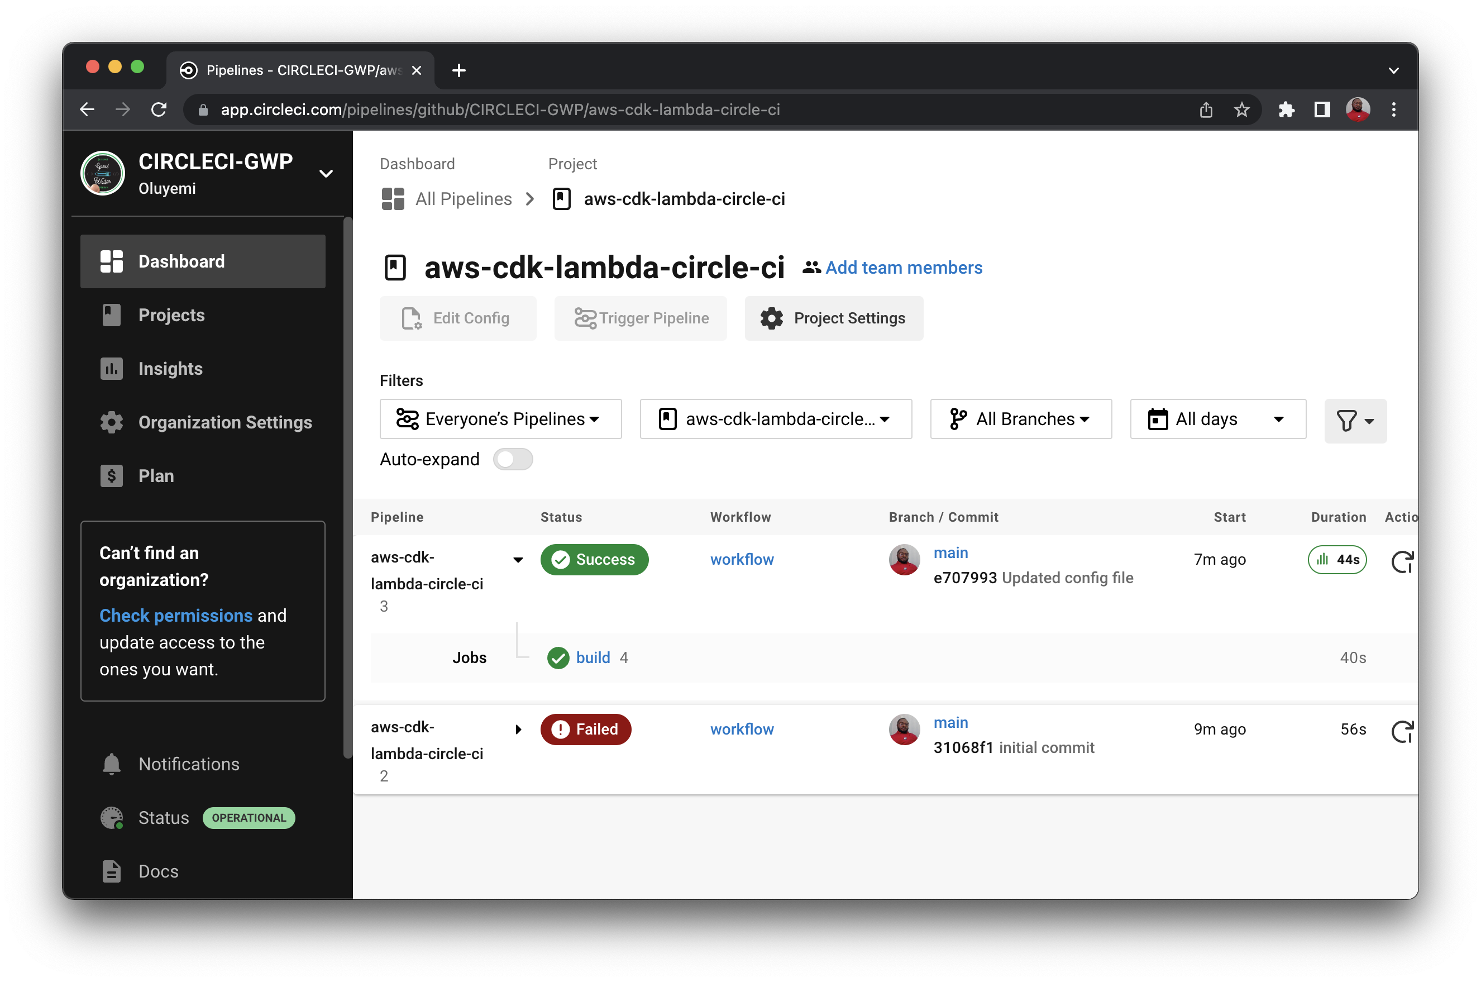1481x982 pixels.
Task: Select Organization Settings in sidebar
Action: point(224,422)
